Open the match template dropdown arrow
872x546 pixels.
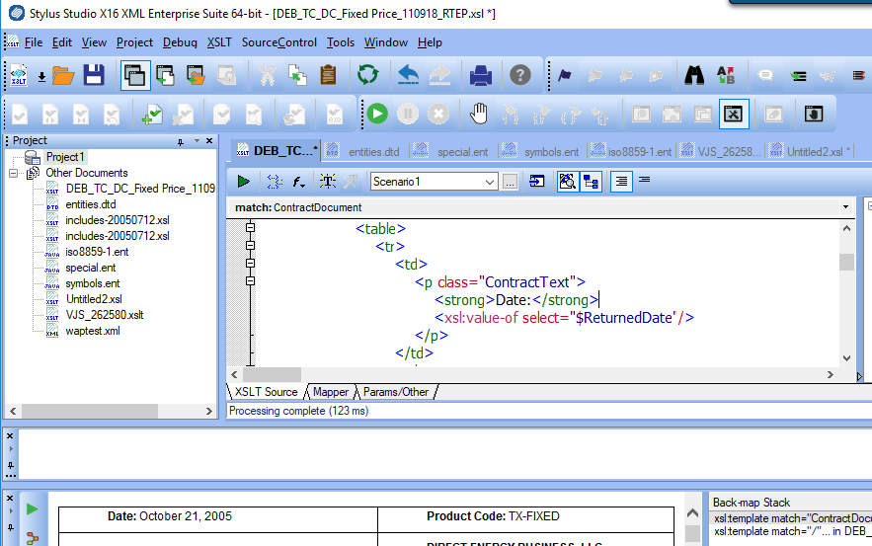pos(845,207)
